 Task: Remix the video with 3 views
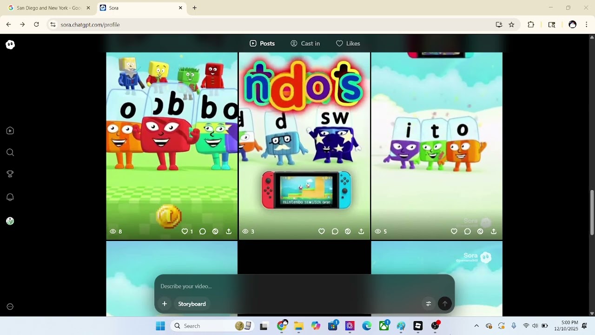[x=348, y=231]
